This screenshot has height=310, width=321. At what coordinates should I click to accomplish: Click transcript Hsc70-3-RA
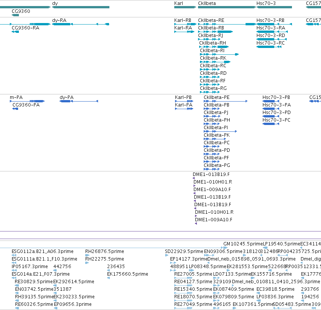pyautogui.click(x=272, y=32)
